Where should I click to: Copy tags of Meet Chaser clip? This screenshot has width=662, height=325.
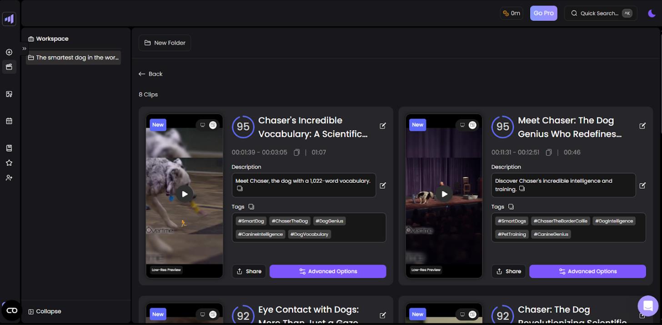point(511,206)
